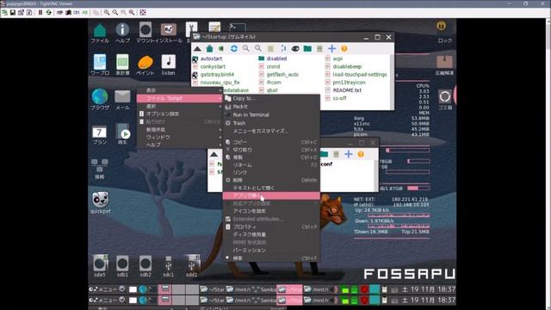Screen dimensions: 551x310
Task: Choose リネーム rename entry
Action: pyautogui.click(x=271, y=164)
